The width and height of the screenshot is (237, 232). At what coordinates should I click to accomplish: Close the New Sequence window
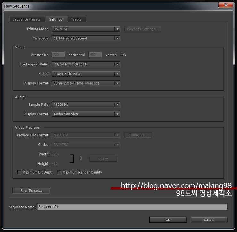[226, 5]
